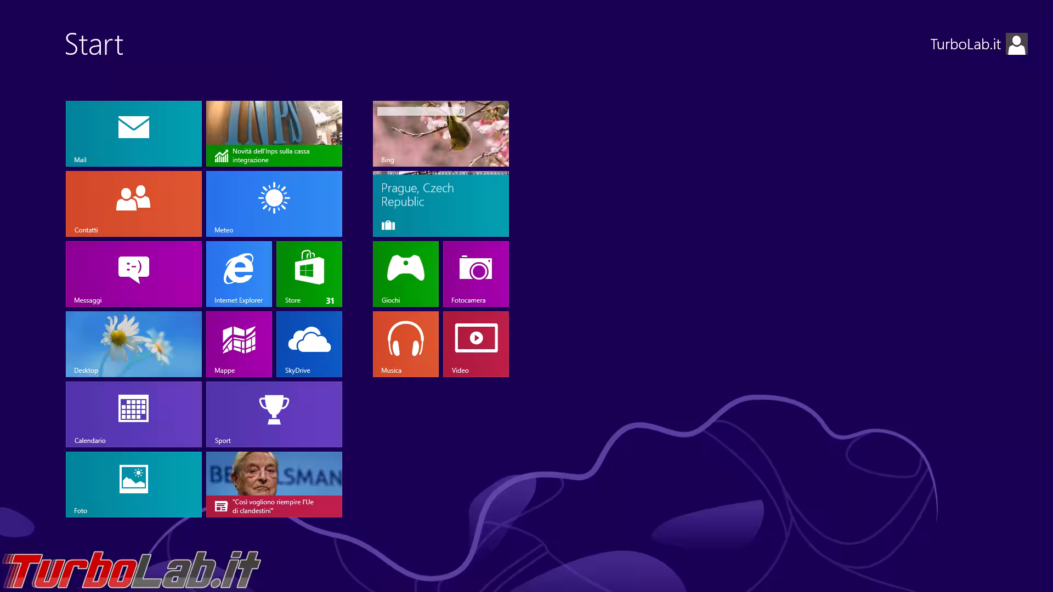Open the Calendario tile
Image resolution: width=1053 pixels, height=592 pixels.
(133, 414)
